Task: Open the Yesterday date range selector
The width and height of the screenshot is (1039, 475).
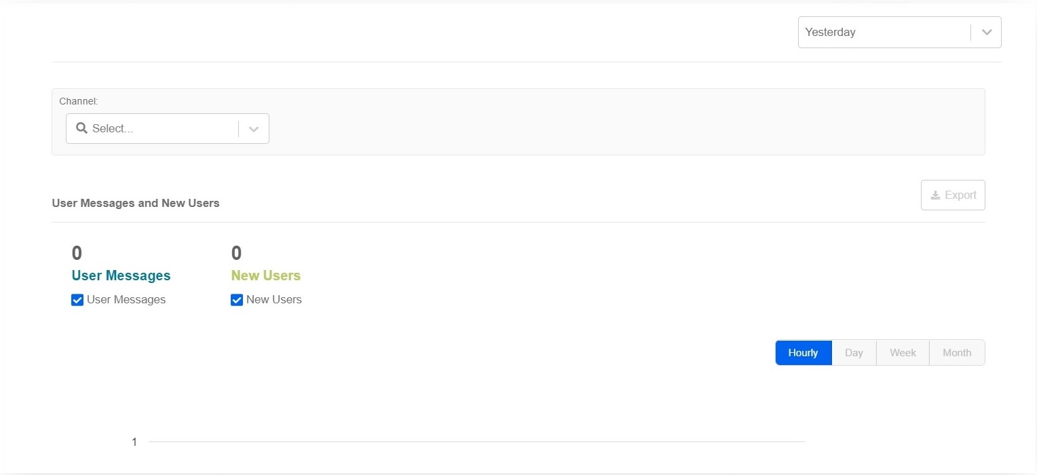Action: [882, 33]
